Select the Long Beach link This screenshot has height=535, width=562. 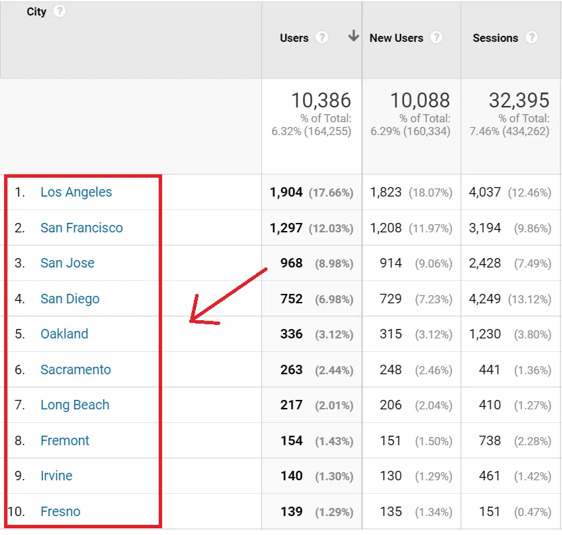tap(75, 405)
